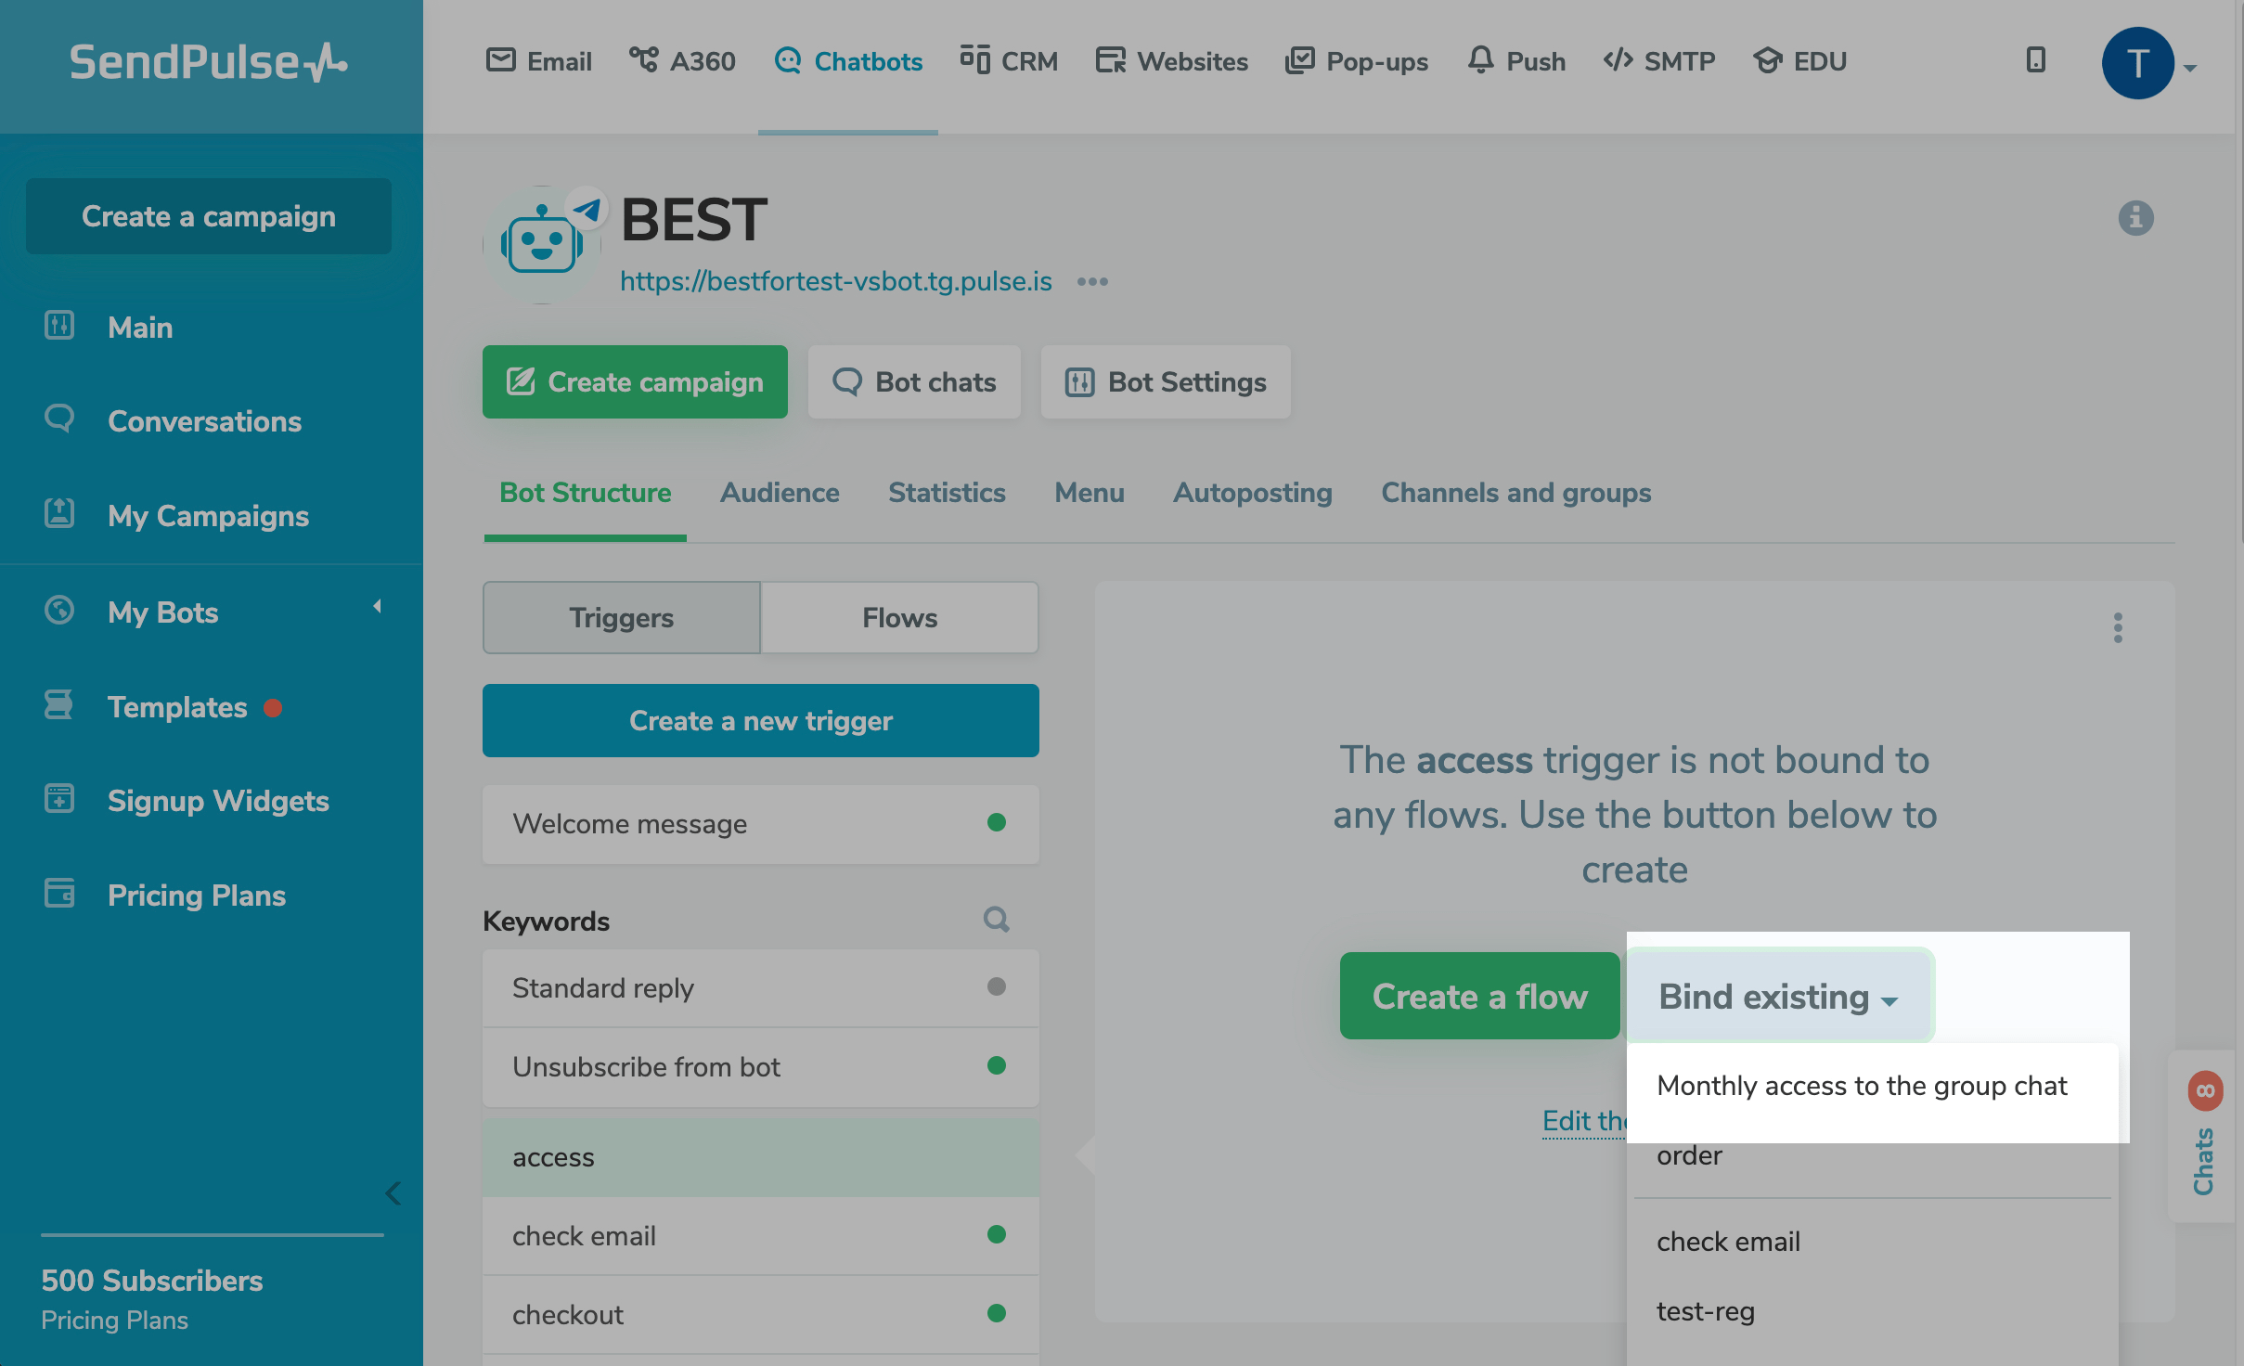Viewport: 2244px width, 1366px height.
Task: Collapse the sidebar with the left chevron
Action: pyautogui.click(x=393, y=1192)
